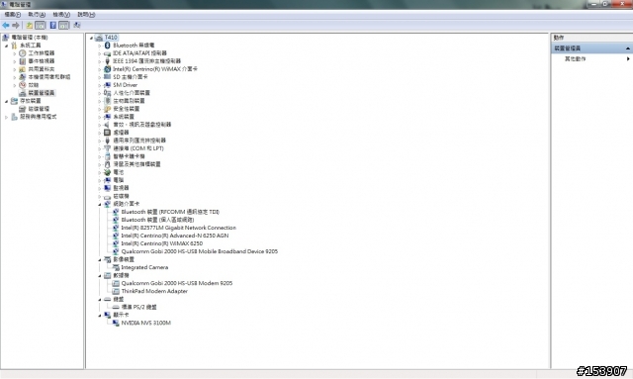Click the 事件檢視器 icon in left tree
Image resolution: width=633 pixels, height=379 pixels.
click(23, 61)
